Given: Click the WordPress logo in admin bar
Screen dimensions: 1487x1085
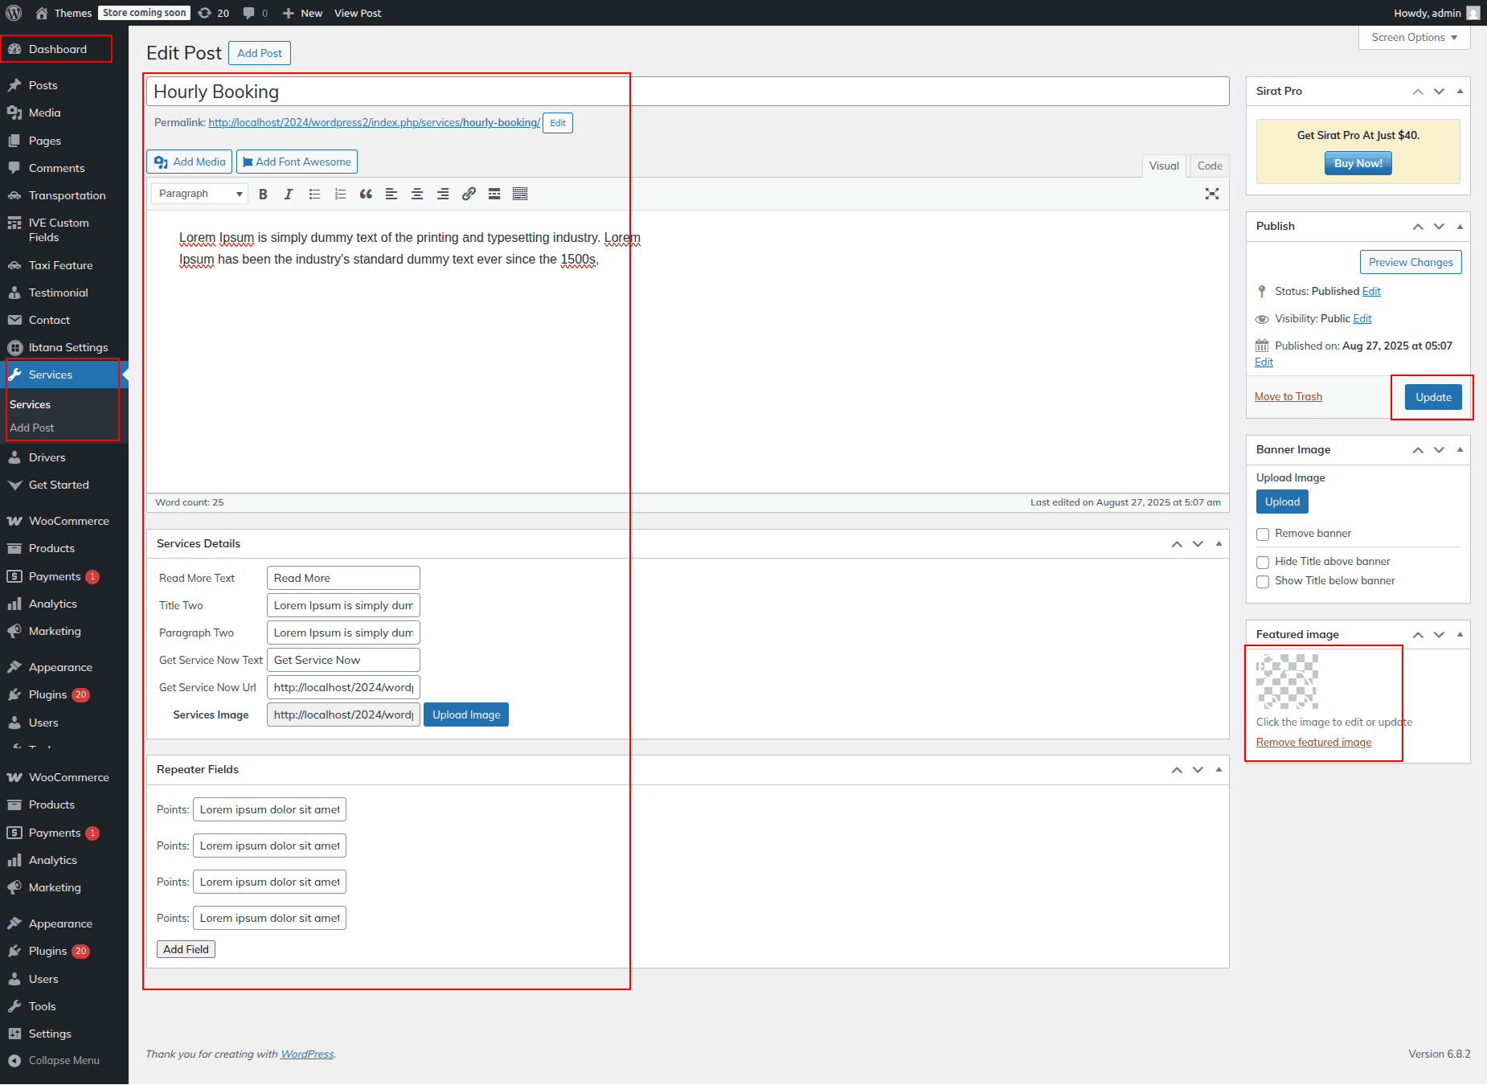Looking at the screenshot, I should point(14,13).
